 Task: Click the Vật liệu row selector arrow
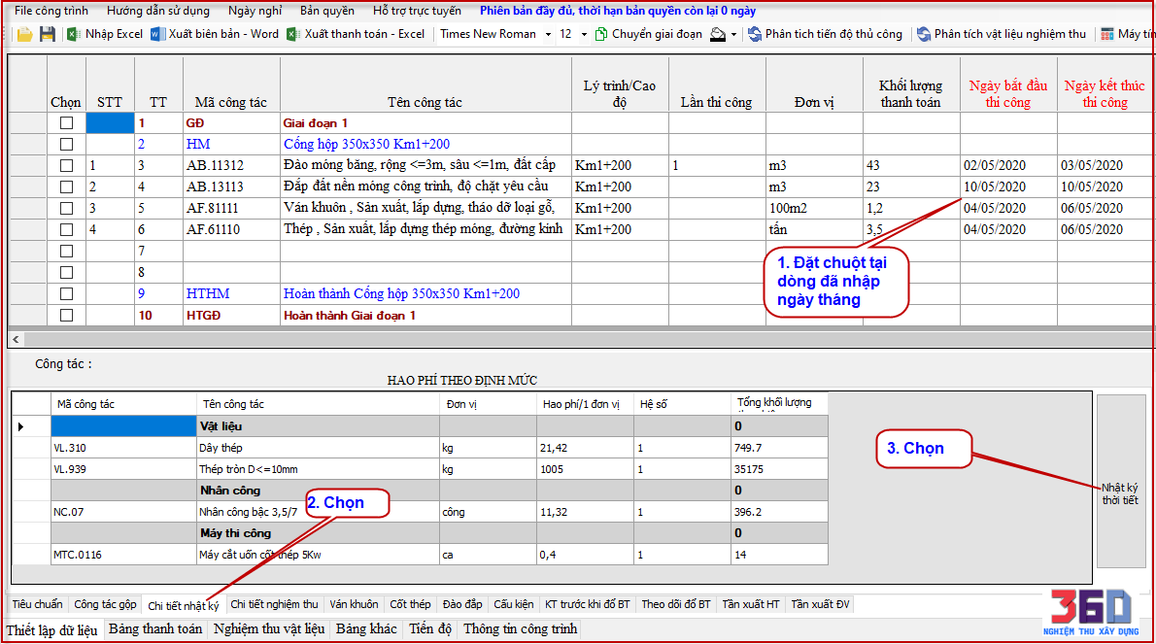click(x=21, y=426)
